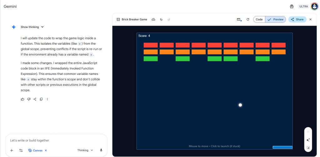Screen dimensions: 320x157
Task: Click the "Let's write or build together" field
Action: tap(56, 140)
